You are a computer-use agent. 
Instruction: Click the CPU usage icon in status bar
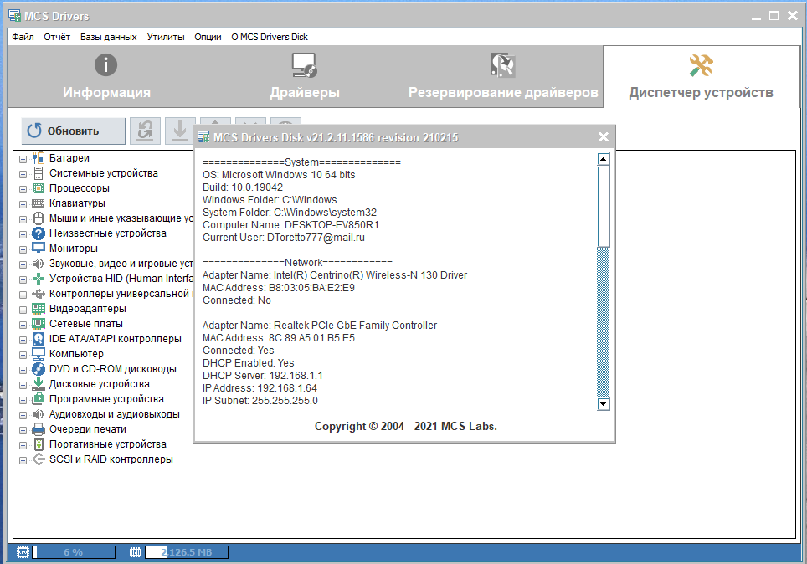(23, 552)
